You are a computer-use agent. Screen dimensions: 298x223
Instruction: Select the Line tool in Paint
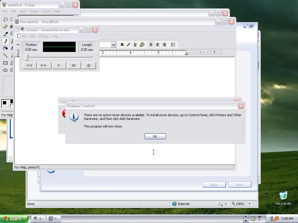point(5,55)
